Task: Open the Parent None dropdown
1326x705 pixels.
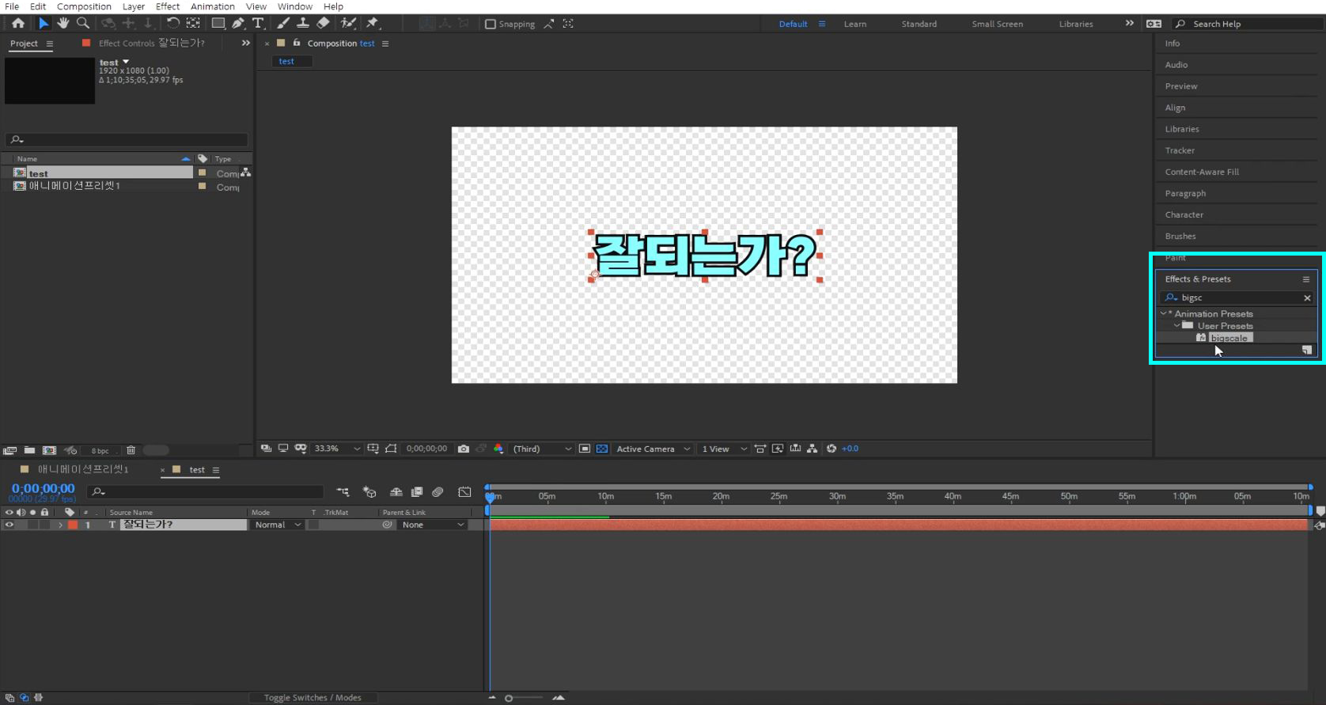Action: [432, 525]
